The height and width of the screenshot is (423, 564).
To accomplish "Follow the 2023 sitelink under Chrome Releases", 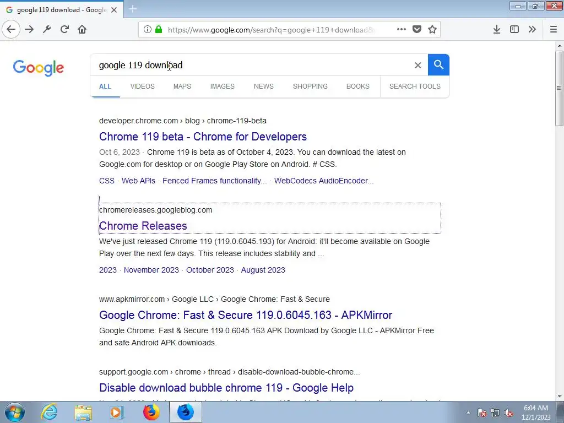I will click(108, 270).
